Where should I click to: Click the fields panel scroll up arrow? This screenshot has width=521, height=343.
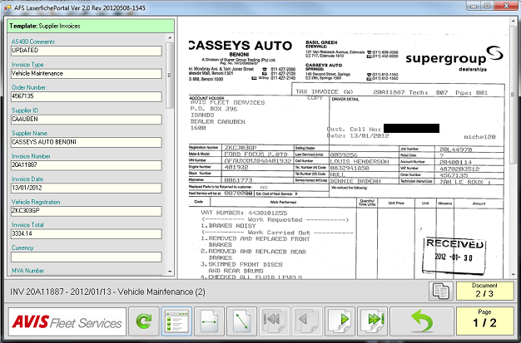(x=170, y=38)
